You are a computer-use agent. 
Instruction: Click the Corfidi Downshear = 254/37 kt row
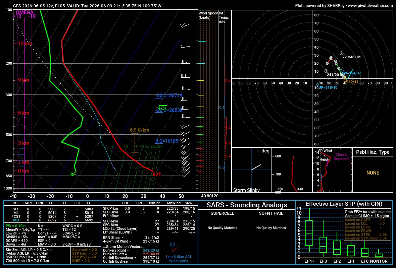[x=131, y=258]
